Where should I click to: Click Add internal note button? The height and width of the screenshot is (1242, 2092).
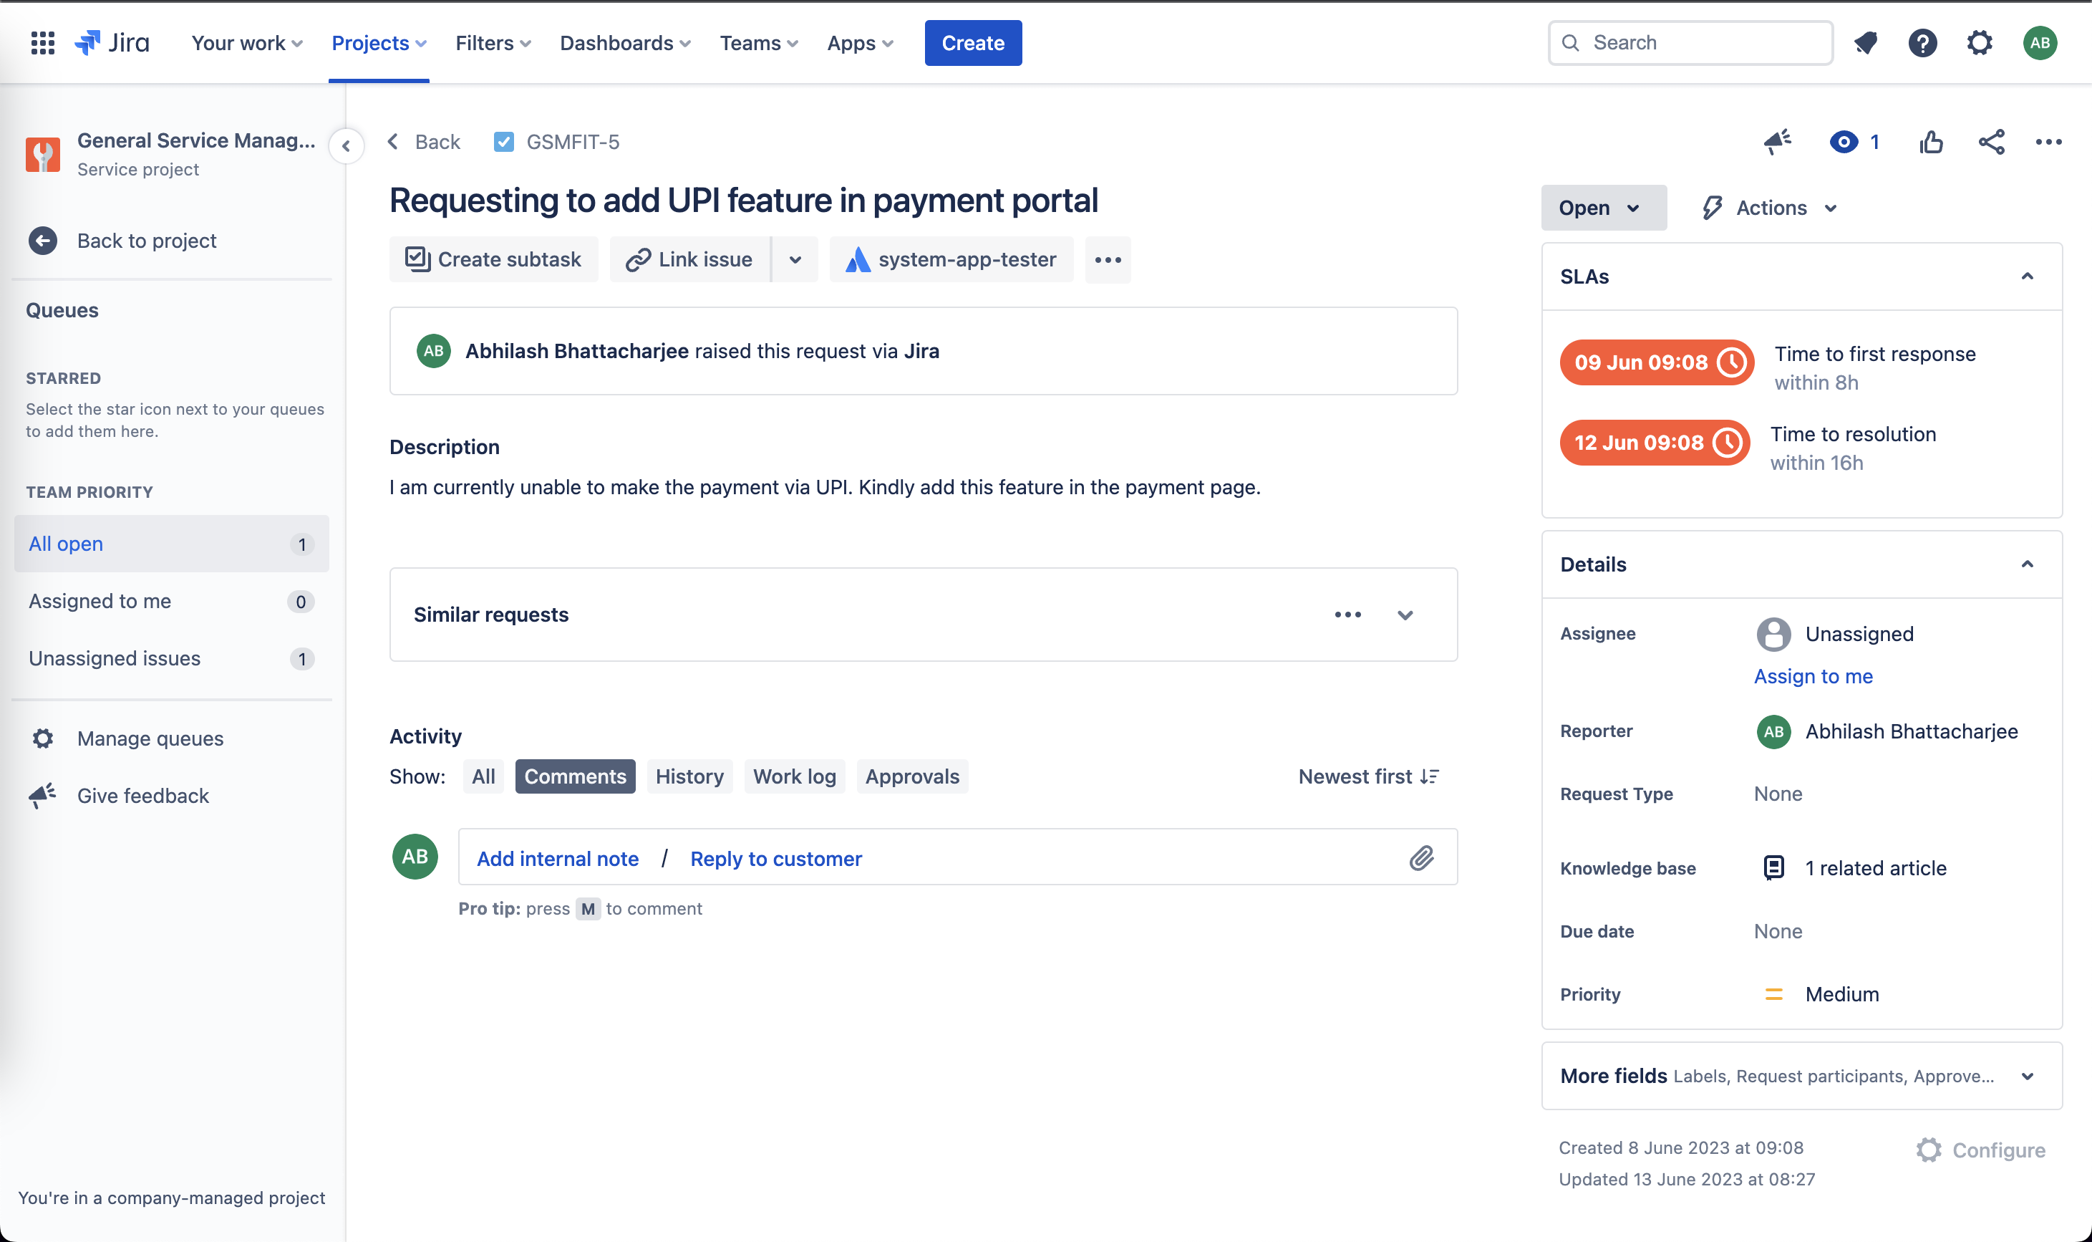(557, 856)
